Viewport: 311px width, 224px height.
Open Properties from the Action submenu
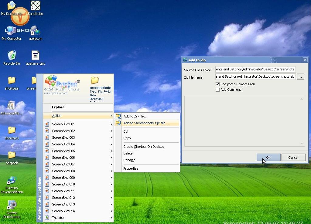(147, 168)
